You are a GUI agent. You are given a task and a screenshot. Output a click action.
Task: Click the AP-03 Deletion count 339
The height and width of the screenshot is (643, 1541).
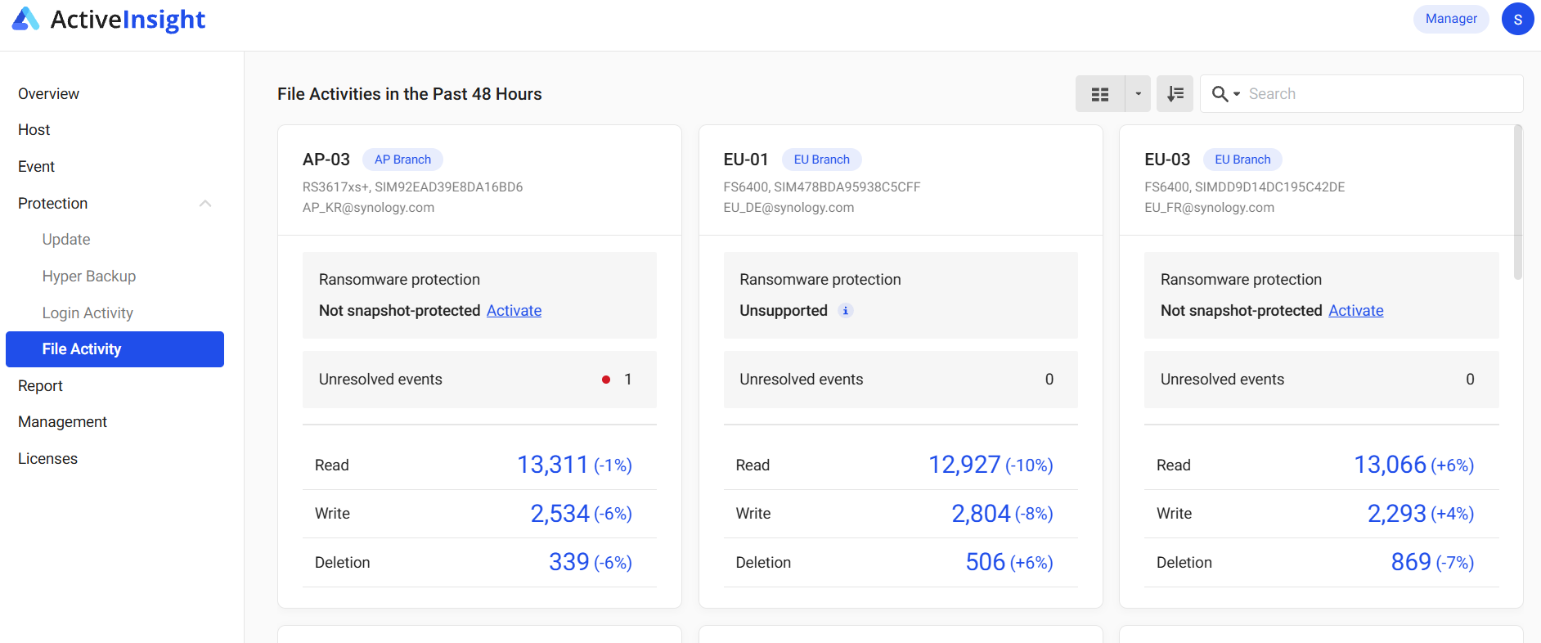click(569, 562)
